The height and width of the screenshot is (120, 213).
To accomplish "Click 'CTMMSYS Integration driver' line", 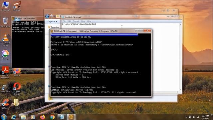I will click(72, 90).
